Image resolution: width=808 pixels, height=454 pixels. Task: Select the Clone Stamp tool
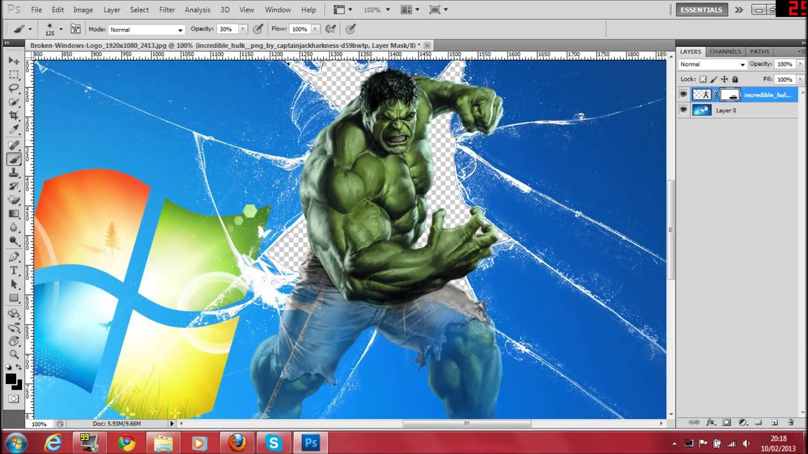[x=13, y=173]
